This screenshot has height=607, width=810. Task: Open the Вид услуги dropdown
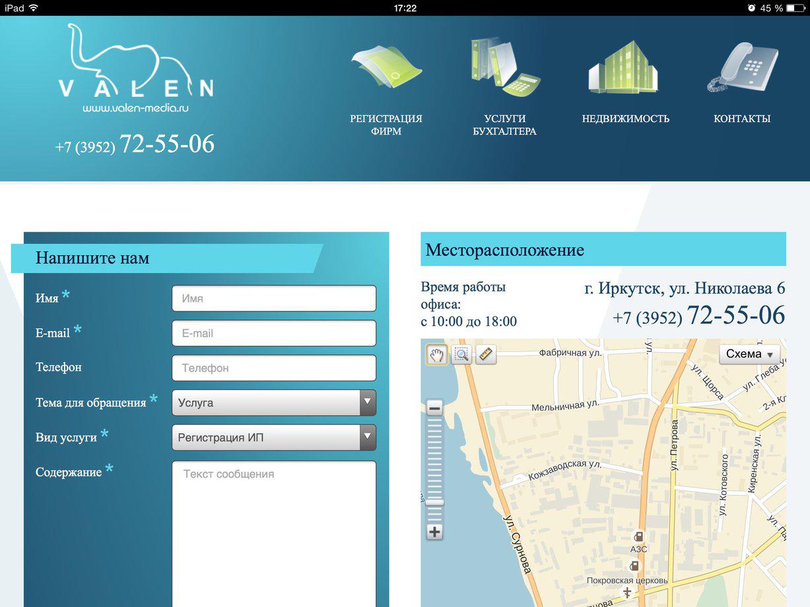click(x=274, y=437)
